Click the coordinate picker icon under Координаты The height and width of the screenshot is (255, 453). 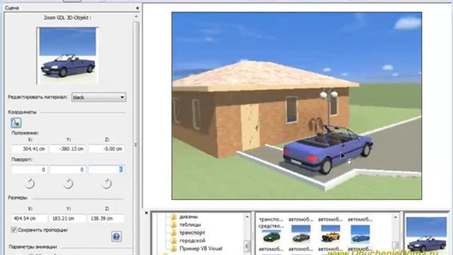click(x=16, y=123)
